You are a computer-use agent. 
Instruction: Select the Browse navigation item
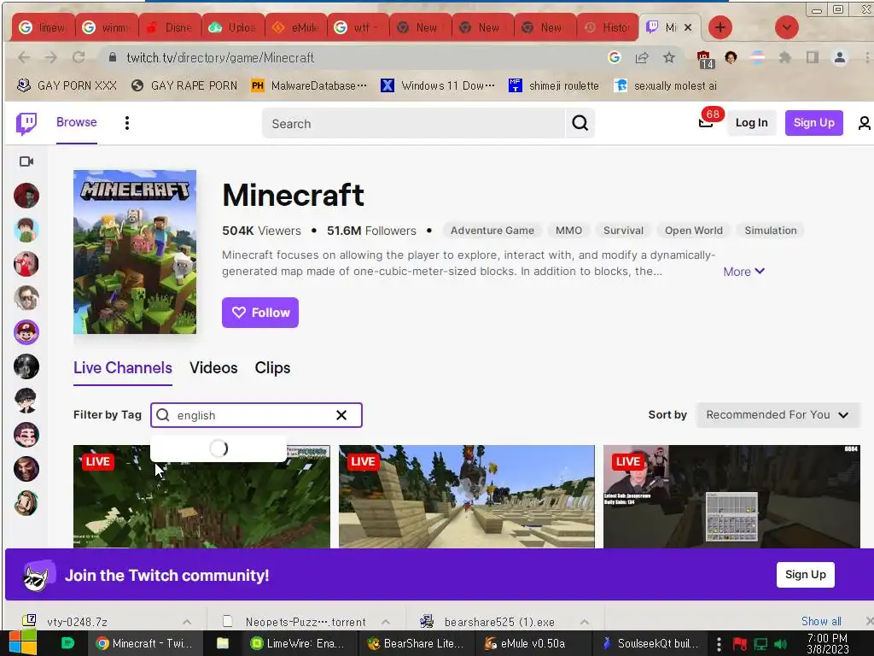click(x=76, y=122)
